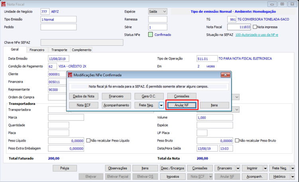Click Anular NF in the dialog
Screen dimensions: 299x182
pyautogui.click(x=182, y=105)
